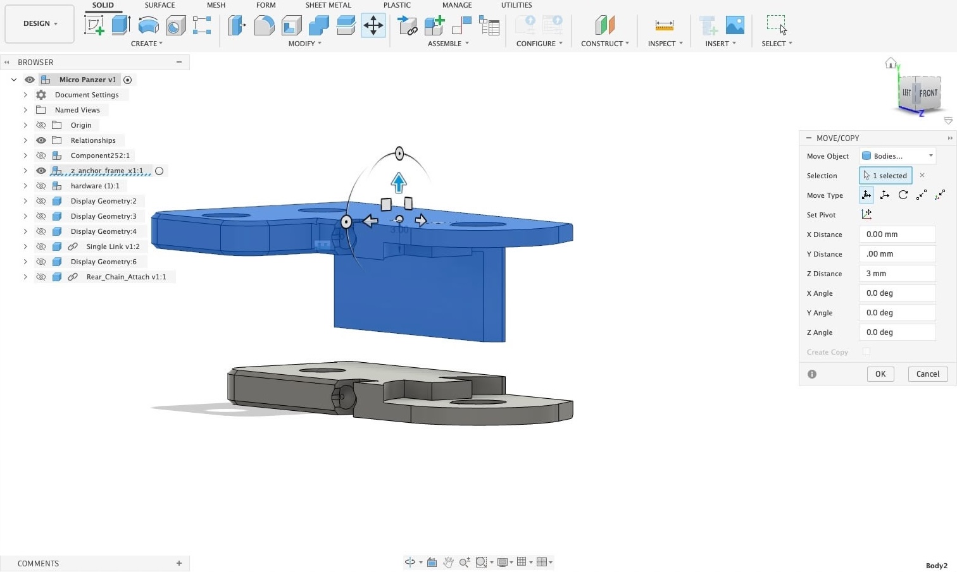Image resolution: width=957 pixels, height=572 pixels.
Task: Open the DESIGN workspace dropdown
Action: (40, 23)
